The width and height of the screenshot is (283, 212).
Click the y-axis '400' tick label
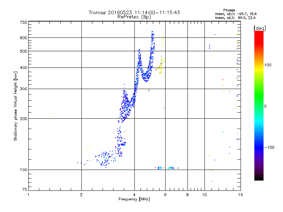(23, 67)
